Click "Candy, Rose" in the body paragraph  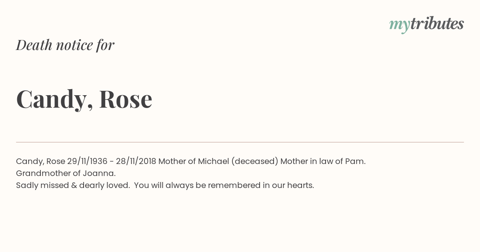point(40,162)
